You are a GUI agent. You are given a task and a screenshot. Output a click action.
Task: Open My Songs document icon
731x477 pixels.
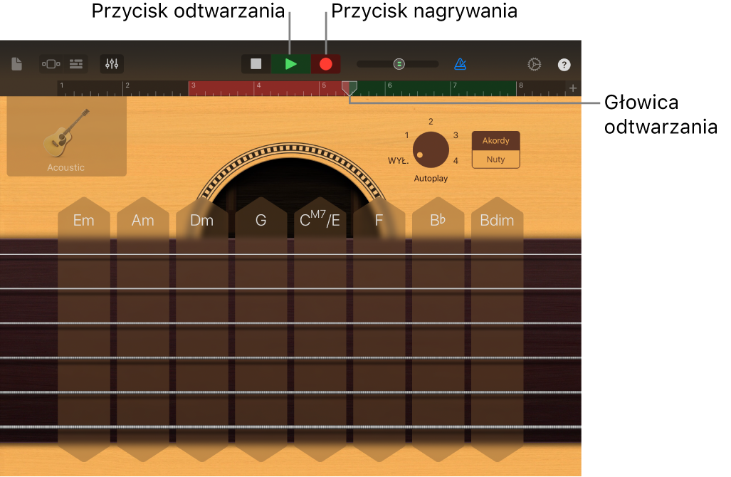coord(17,64)
